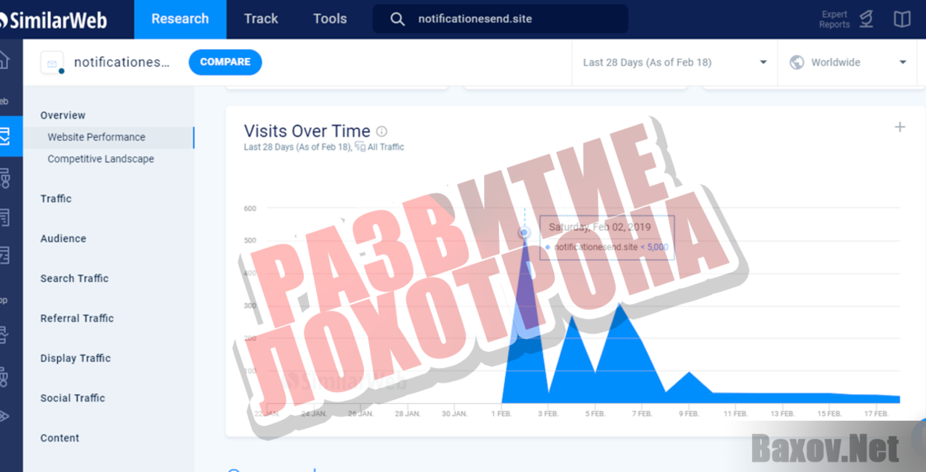Select Overview in the side menu
Viewport: 926px width, 472px height.
tap(63, 115)
